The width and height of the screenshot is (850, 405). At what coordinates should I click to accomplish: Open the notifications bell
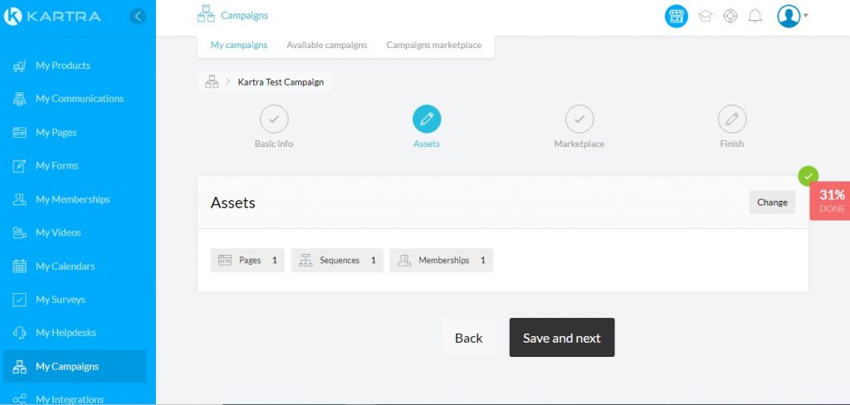pos(755,16)
